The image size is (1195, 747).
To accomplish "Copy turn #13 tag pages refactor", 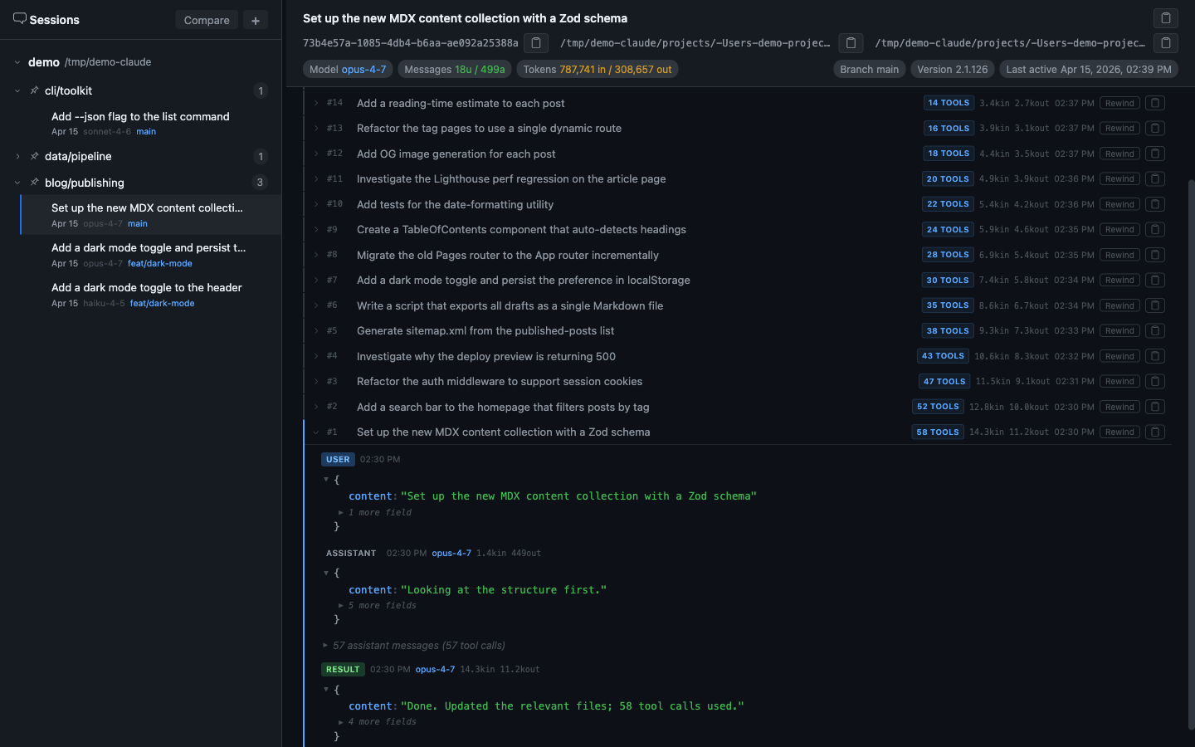I will (x=1155, y=128).
